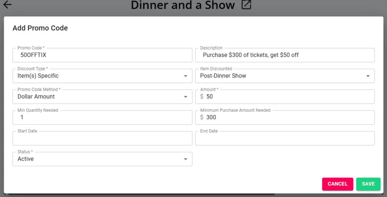Click into the Description text field
This screenshot has width=387, height=197.
coord(285,55)
